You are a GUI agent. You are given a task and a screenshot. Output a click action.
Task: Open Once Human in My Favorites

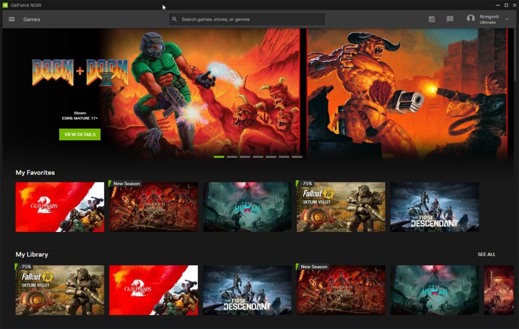[247, 207]
